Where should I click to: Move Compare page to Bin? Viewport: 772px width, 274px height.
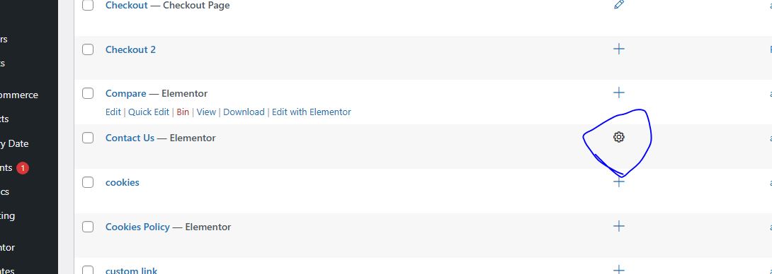(183, 112)
